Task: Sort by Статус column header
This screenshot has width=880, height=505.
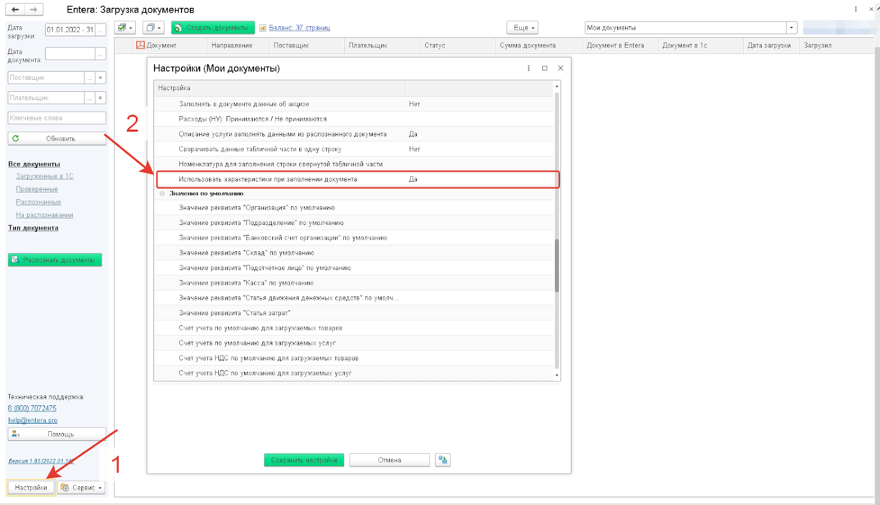Action: click(x=458, y=46)
